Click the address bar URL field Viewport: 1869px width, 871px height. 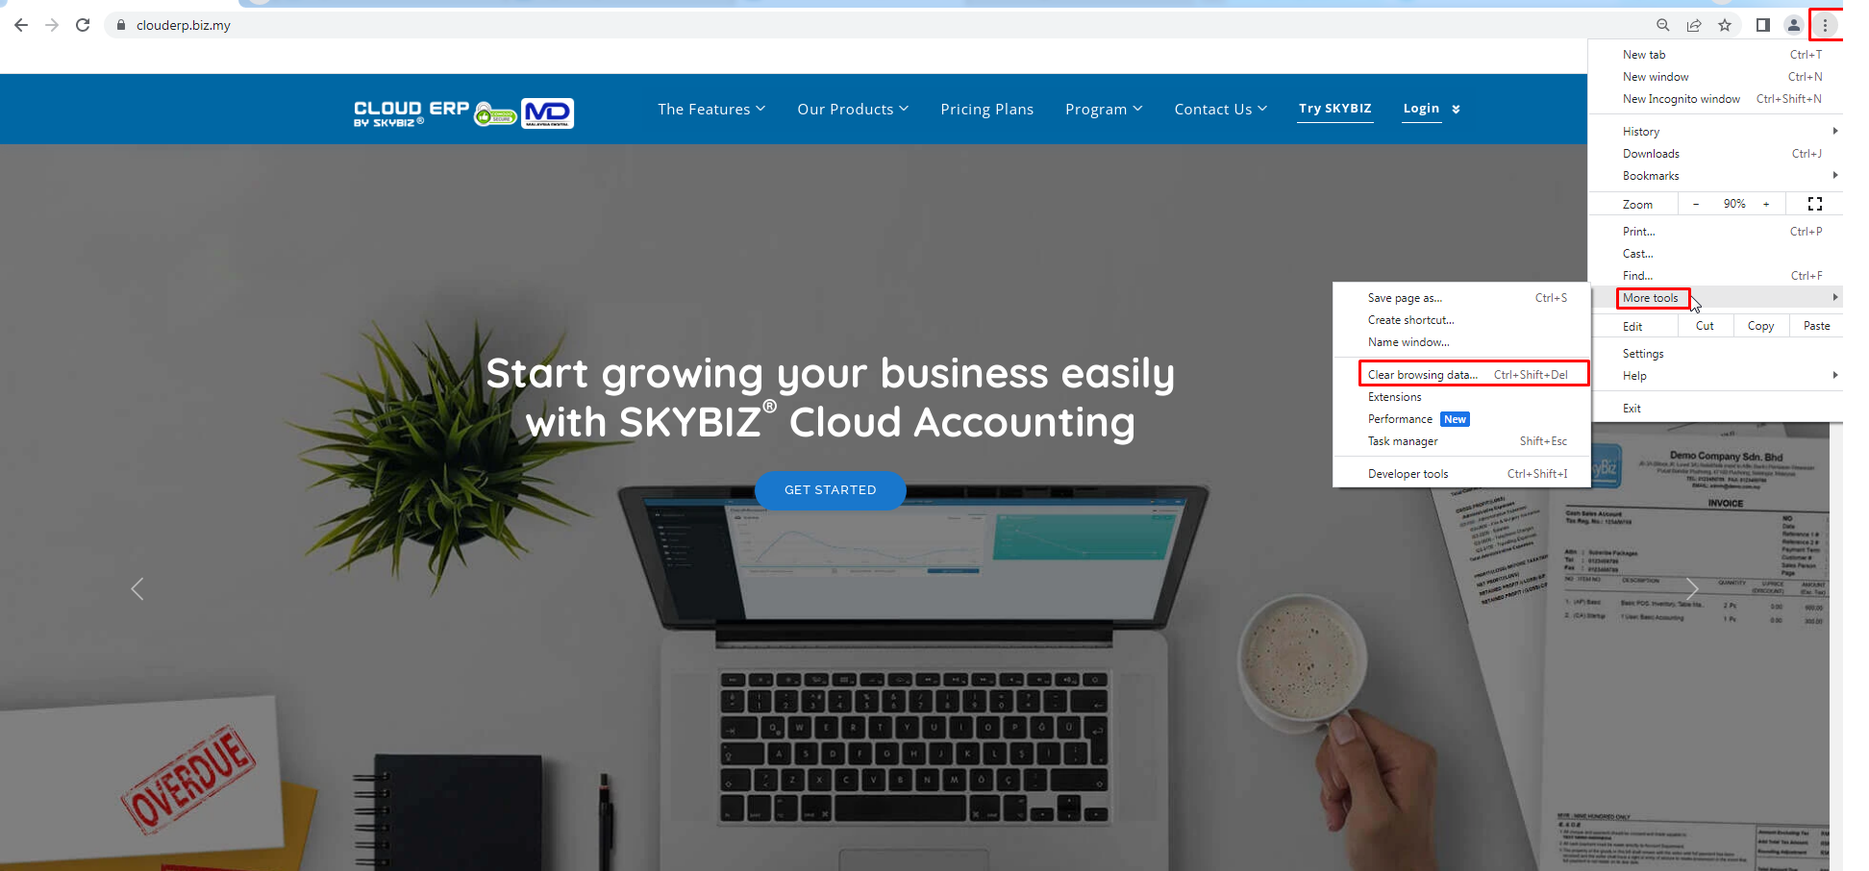click(865, 25)
